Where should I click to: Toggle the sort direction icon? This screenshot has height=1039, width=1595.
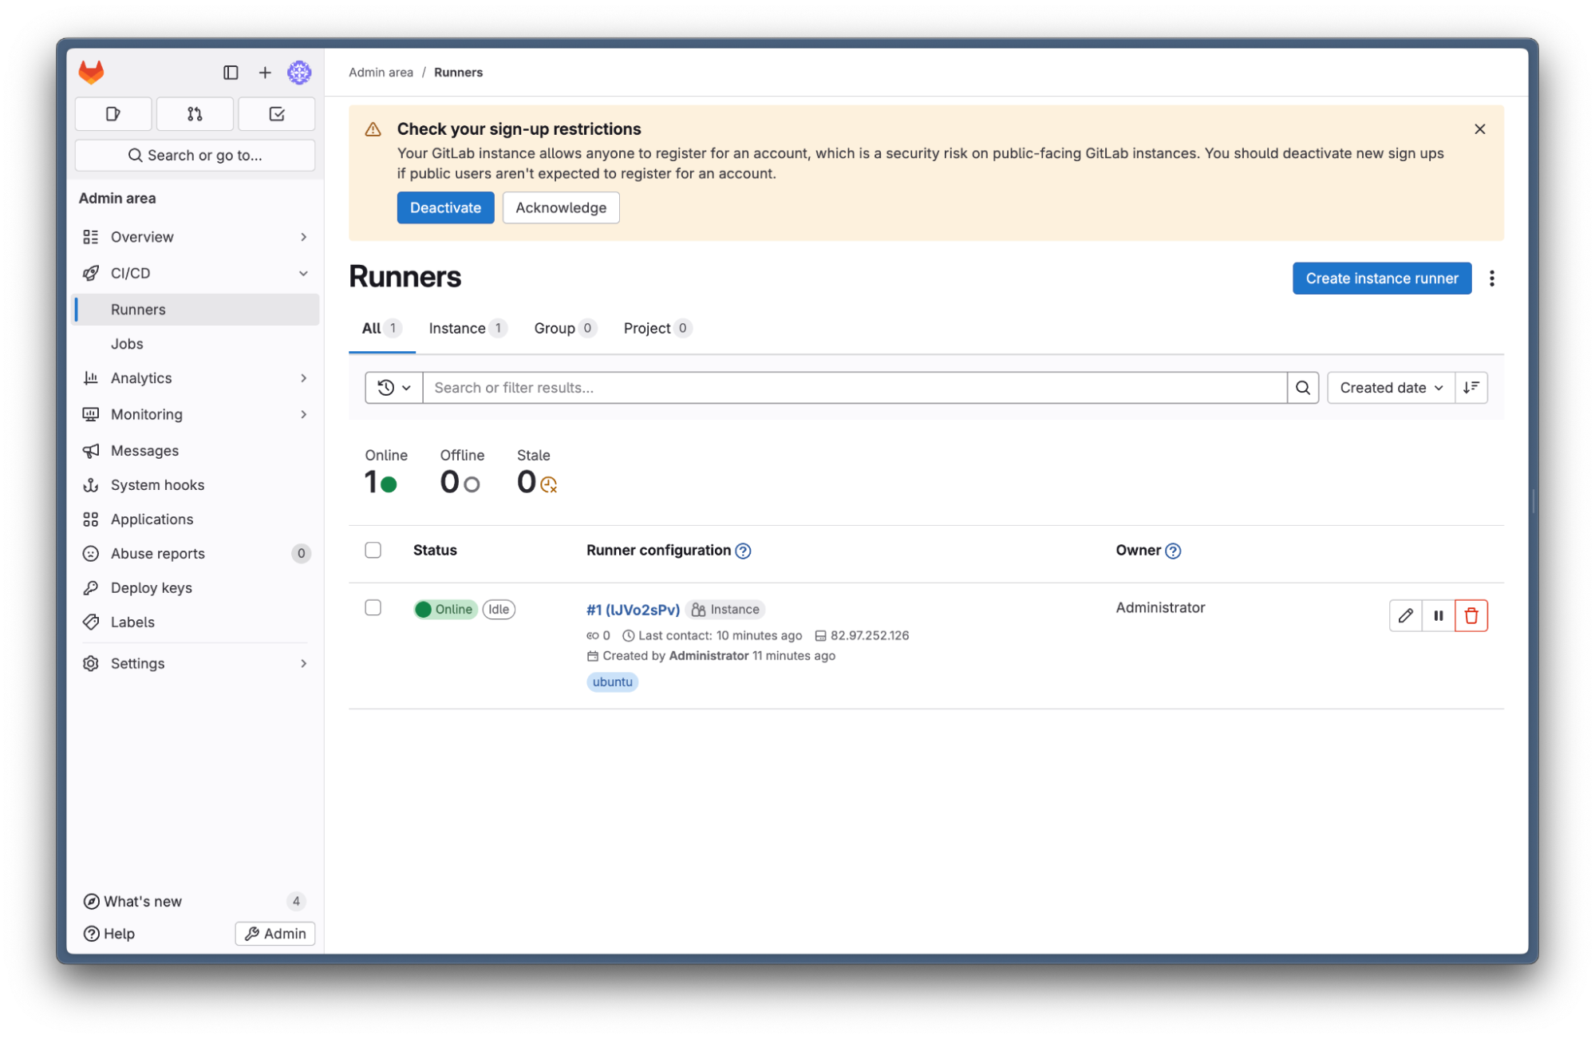pyautogui.click(x=1472, y=388)
